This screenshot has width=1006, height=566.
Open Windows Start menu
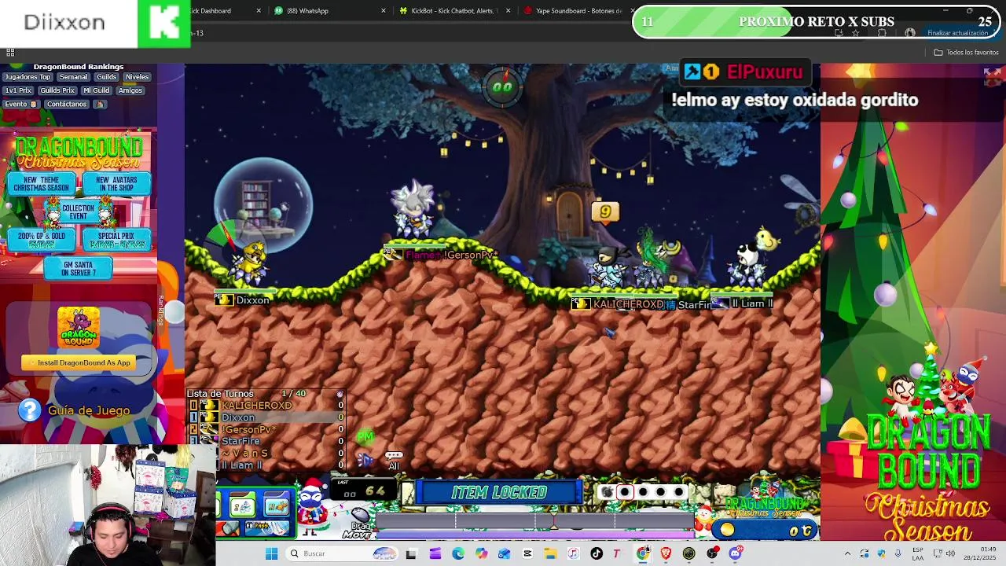pos(272,553)
